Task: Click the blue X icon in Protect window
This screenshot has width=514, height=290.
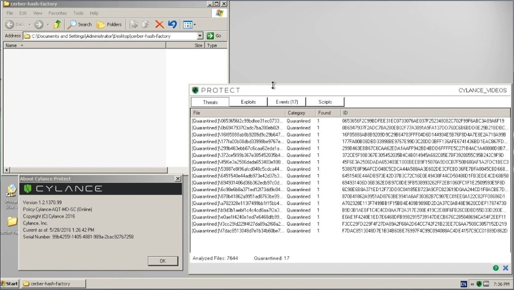Action: (x=506, y=268)
